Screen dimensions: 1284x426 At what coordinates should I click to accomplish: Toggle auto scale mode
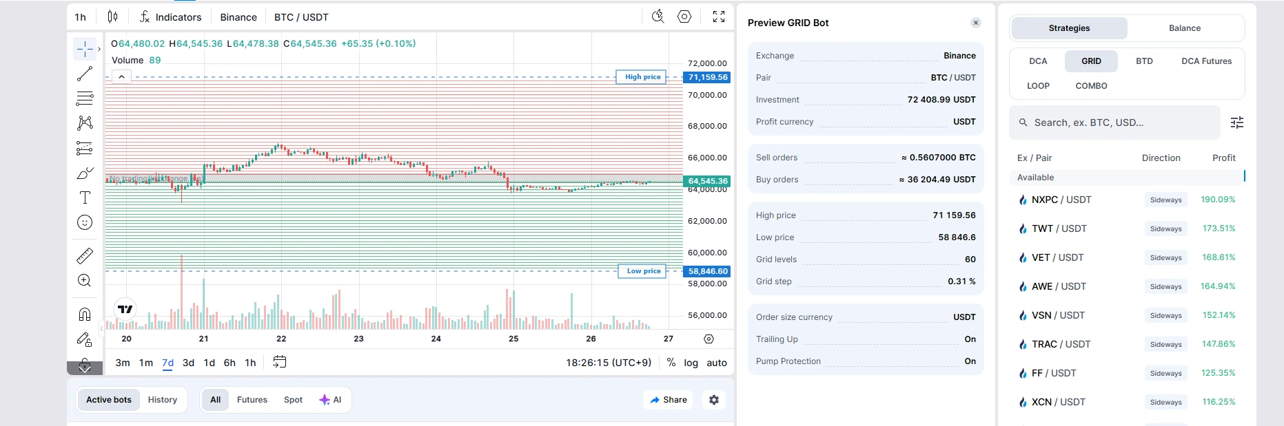point(717,363)
